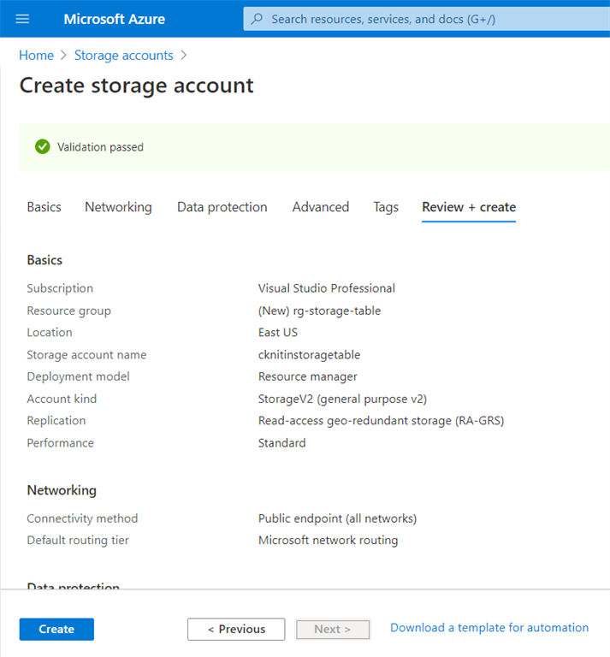Click the Microsoft Azure portal title
Image resolution: width=610 pixels, height=657 pixels.
click(115, 19)
